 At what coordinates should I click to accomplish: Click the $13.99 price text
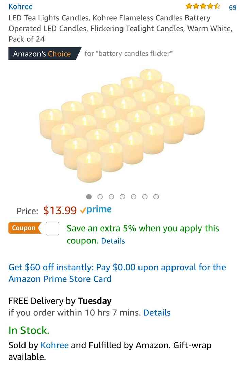click(60, 210)
